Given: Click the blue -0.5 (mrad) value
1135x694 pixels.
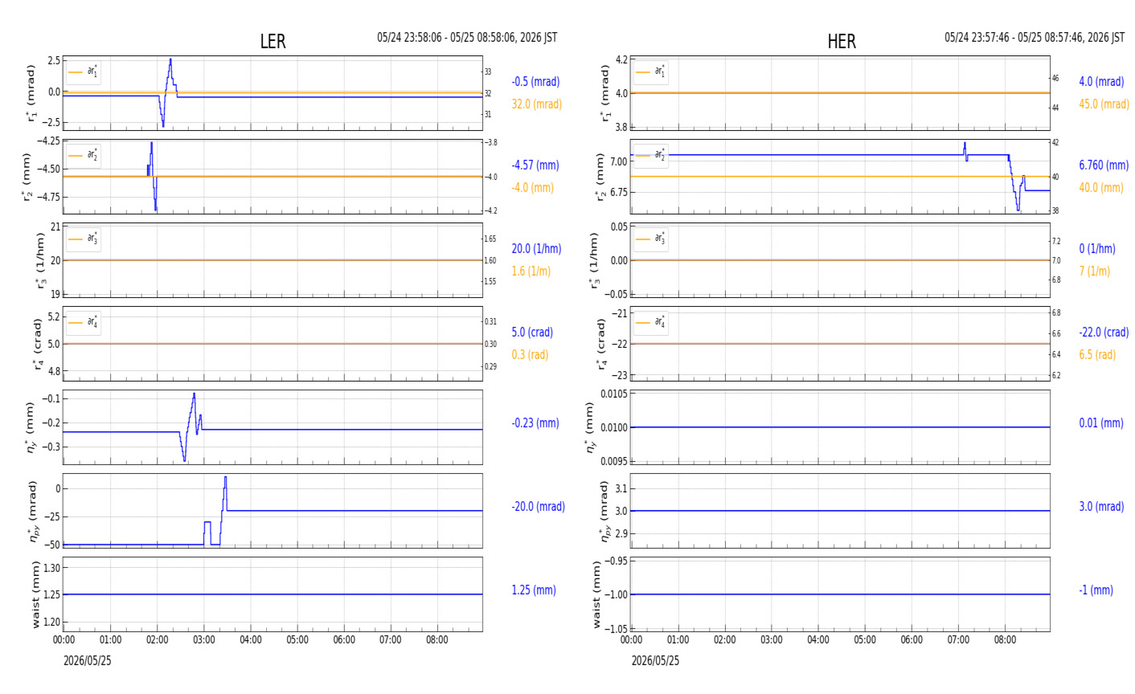Looking at the screenshot, I should click(535, 82).
